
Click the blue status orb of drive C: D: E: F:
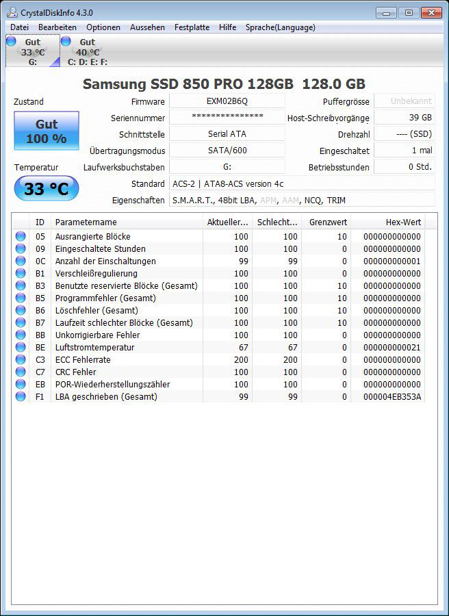point(66,41)
